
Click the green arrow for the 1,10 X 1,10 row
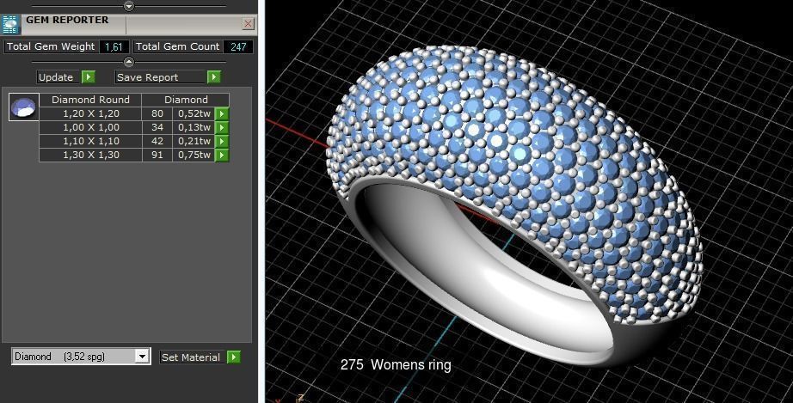[x=222, y=141]
